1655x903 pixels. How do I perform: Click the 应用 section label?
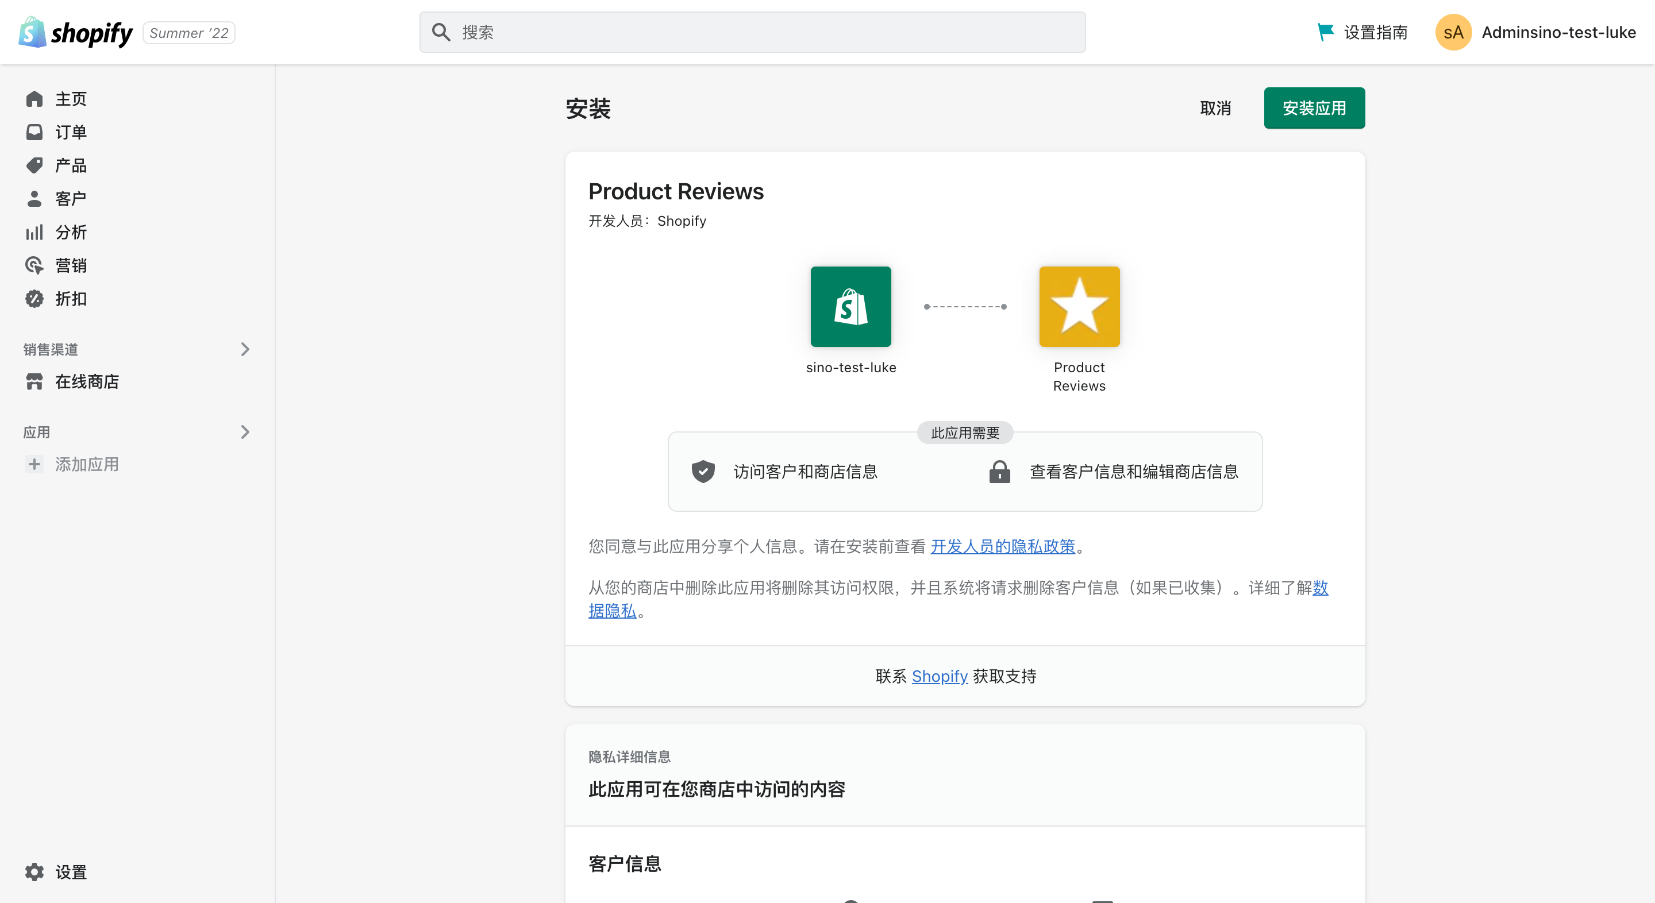37,432
